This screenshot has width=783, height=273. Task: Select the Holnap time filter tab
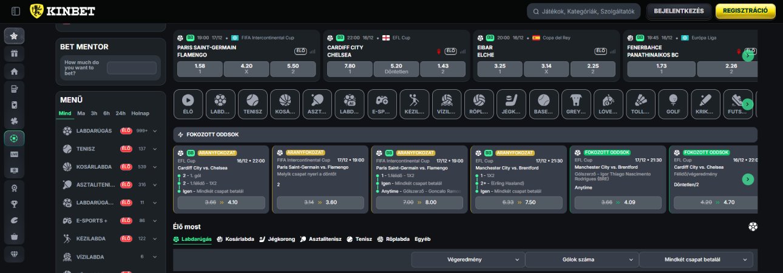[x=140, y=113]
